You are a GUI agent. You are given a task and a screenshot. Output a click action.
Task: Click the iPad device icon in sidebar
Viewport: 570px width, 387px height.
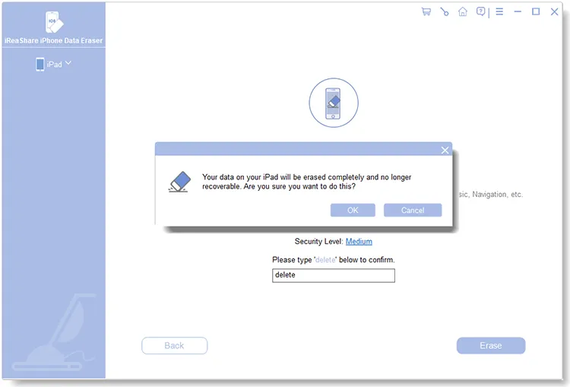pos(40,65)
